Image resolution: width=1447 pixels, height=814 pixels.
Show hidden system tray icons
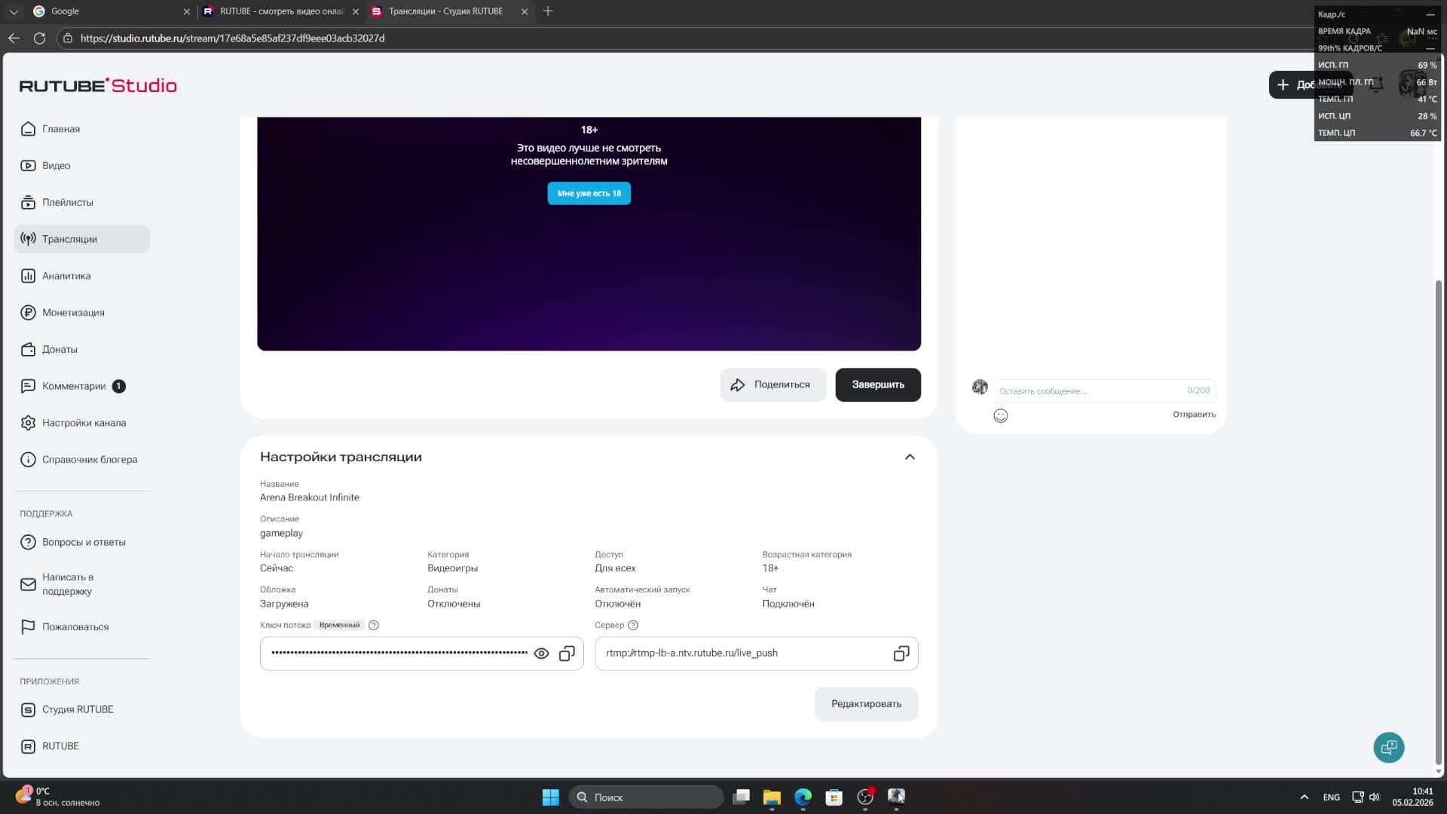(1304, 797)
